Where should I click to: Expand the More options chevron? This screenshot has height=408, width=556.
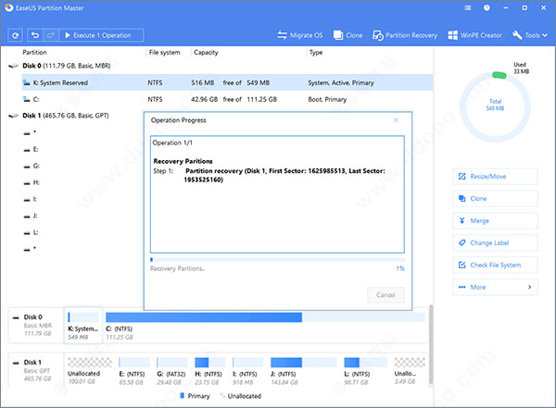(x=529, y=287)
